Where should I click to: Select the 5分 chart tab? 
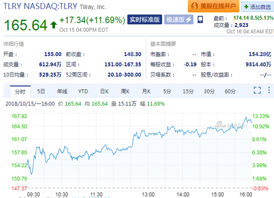(167, 91)
